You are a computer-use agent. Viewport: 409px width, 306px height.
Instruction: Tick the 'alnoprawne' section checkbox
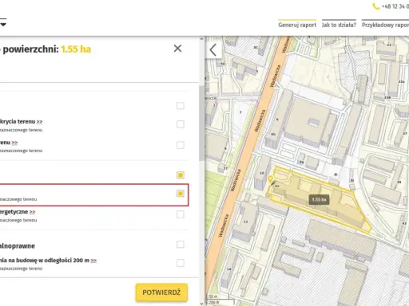click(181, 245)
